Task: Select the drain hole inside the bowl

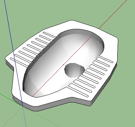Action: (75, 70)
